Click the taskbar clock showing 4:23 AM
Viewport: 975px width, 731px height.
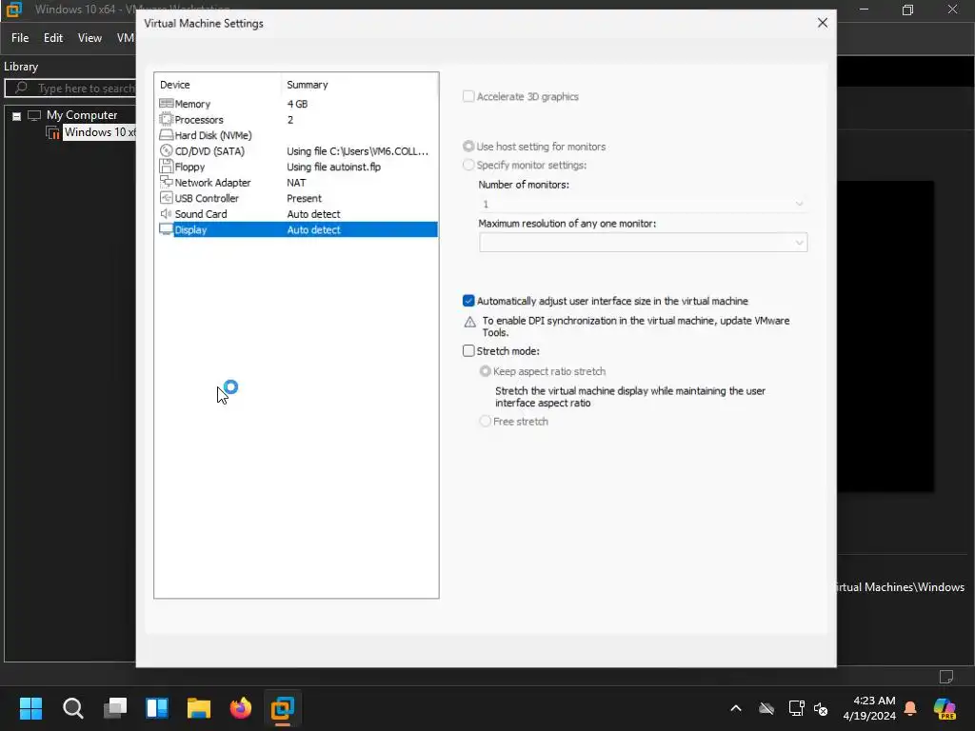pyautogui.click(x=869, y=708)
